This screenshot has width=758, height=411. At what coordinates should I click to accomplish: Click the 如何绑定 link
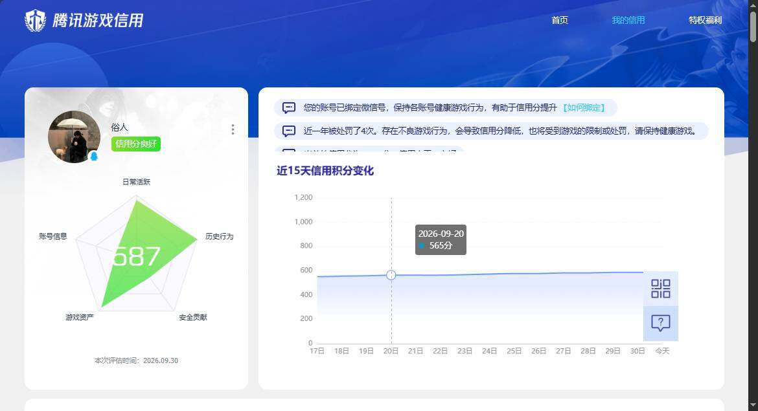pos(584,107)
